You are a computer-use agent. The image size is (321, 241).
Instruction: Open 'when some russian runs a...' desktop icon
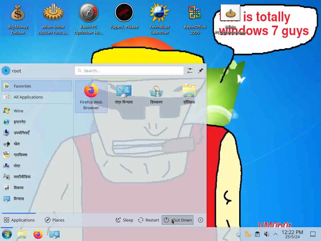point(53,19)
